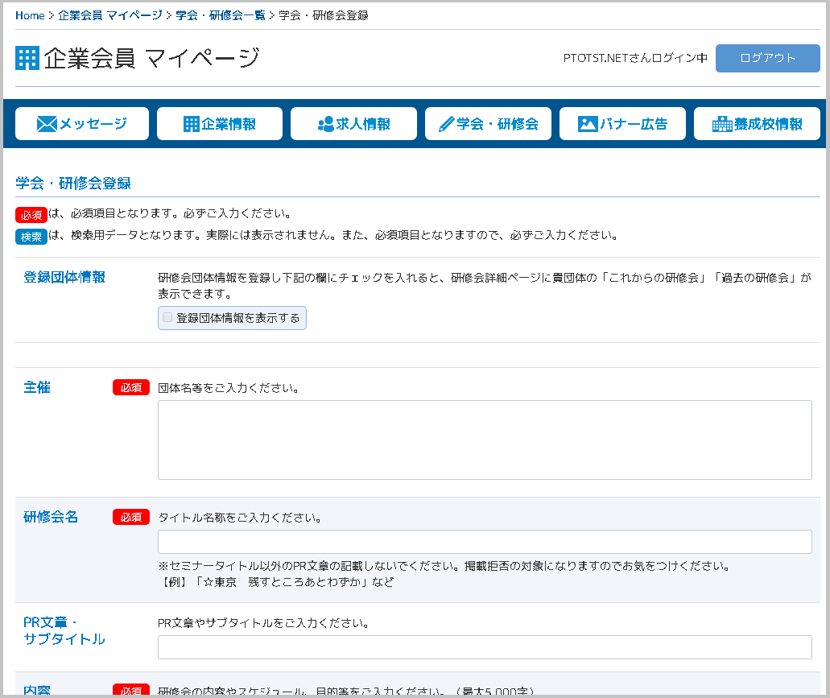830x698 pixels.
Task: Go to Home breadcrumb link
Action: point(30,15)
